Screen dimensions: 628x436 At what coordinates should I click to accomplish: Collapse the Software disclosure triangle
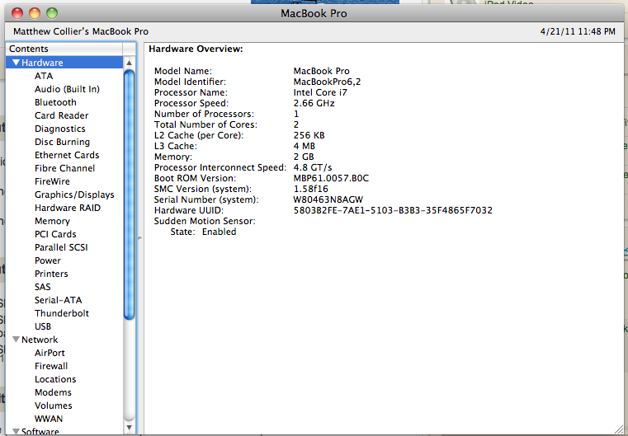click(16, 432)
